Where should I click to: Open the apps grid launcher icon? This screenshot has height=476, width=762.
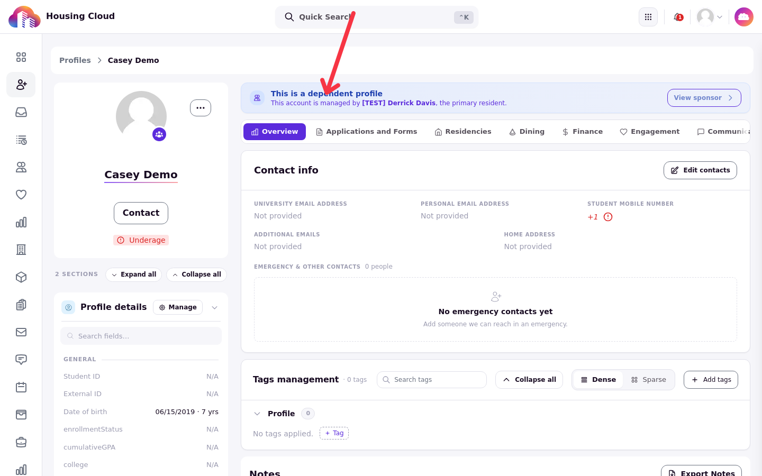tap(648, 17)
